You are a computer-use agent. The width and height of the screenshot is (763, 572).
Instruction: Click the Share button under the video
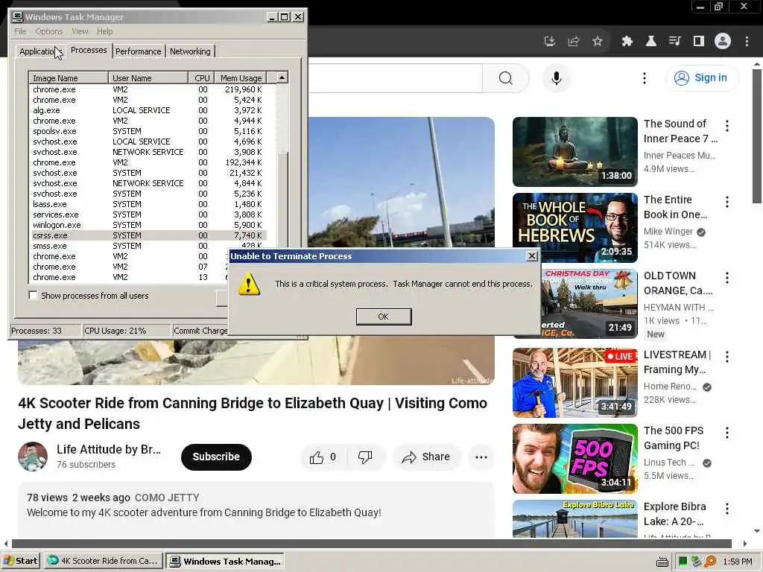point(425,457)
